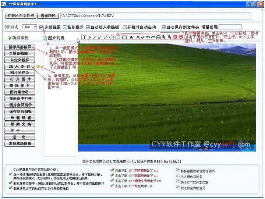
Task: Click the 增量前缀 input field
Action: tap(230, 27)
